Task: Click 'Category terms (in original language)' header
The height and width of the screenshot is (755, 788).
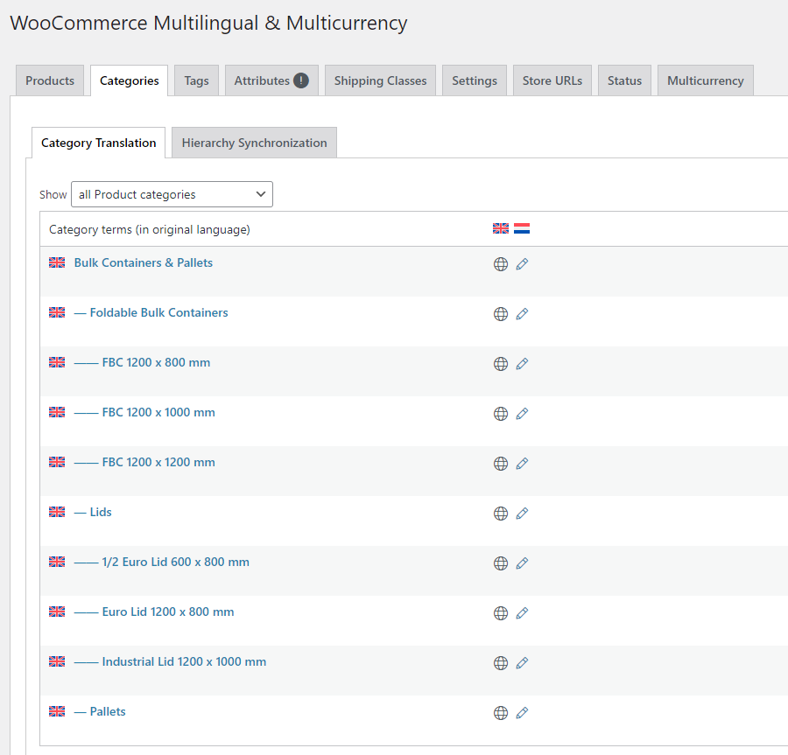Action: (x=149, y=229)
